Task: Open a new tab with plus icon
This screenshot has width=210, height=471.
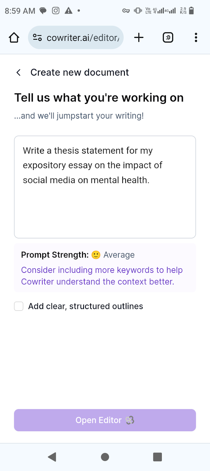Action: (x=139, y=38)
